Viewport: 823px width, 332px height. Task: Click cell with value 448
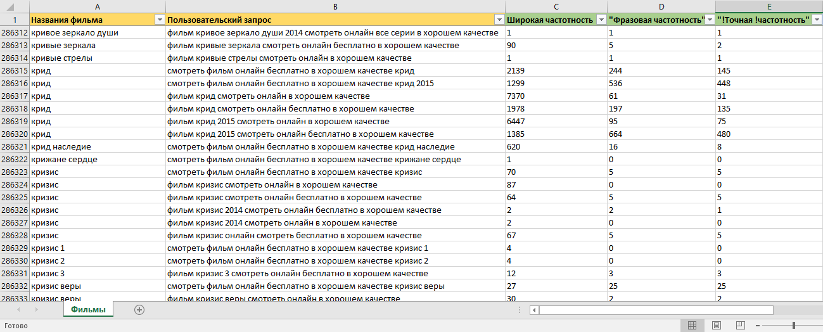point(769,84)
